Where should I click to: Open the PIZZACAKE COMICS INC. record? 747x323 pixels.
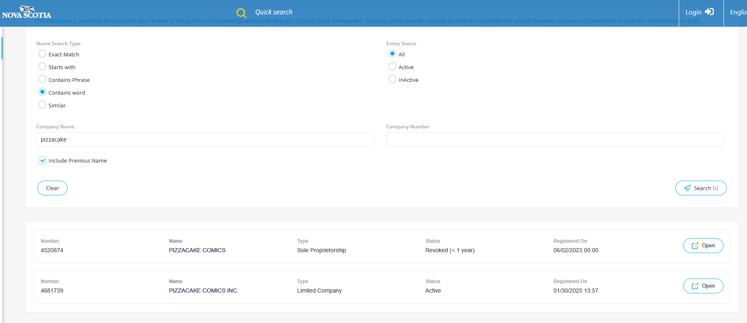tap(703, 286)
